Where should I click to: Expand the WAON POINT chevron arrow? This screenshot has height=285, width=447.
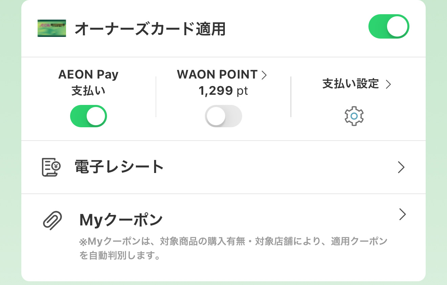coord(264,75)
